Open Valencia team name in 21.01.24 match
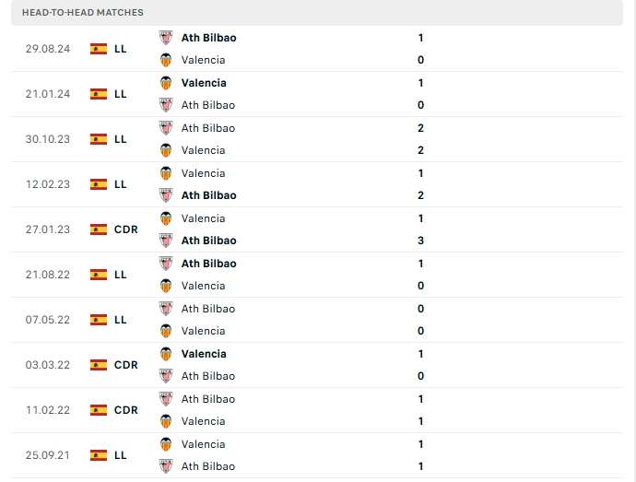The width and height of the screenshot is (636, 482). [204, 83]
